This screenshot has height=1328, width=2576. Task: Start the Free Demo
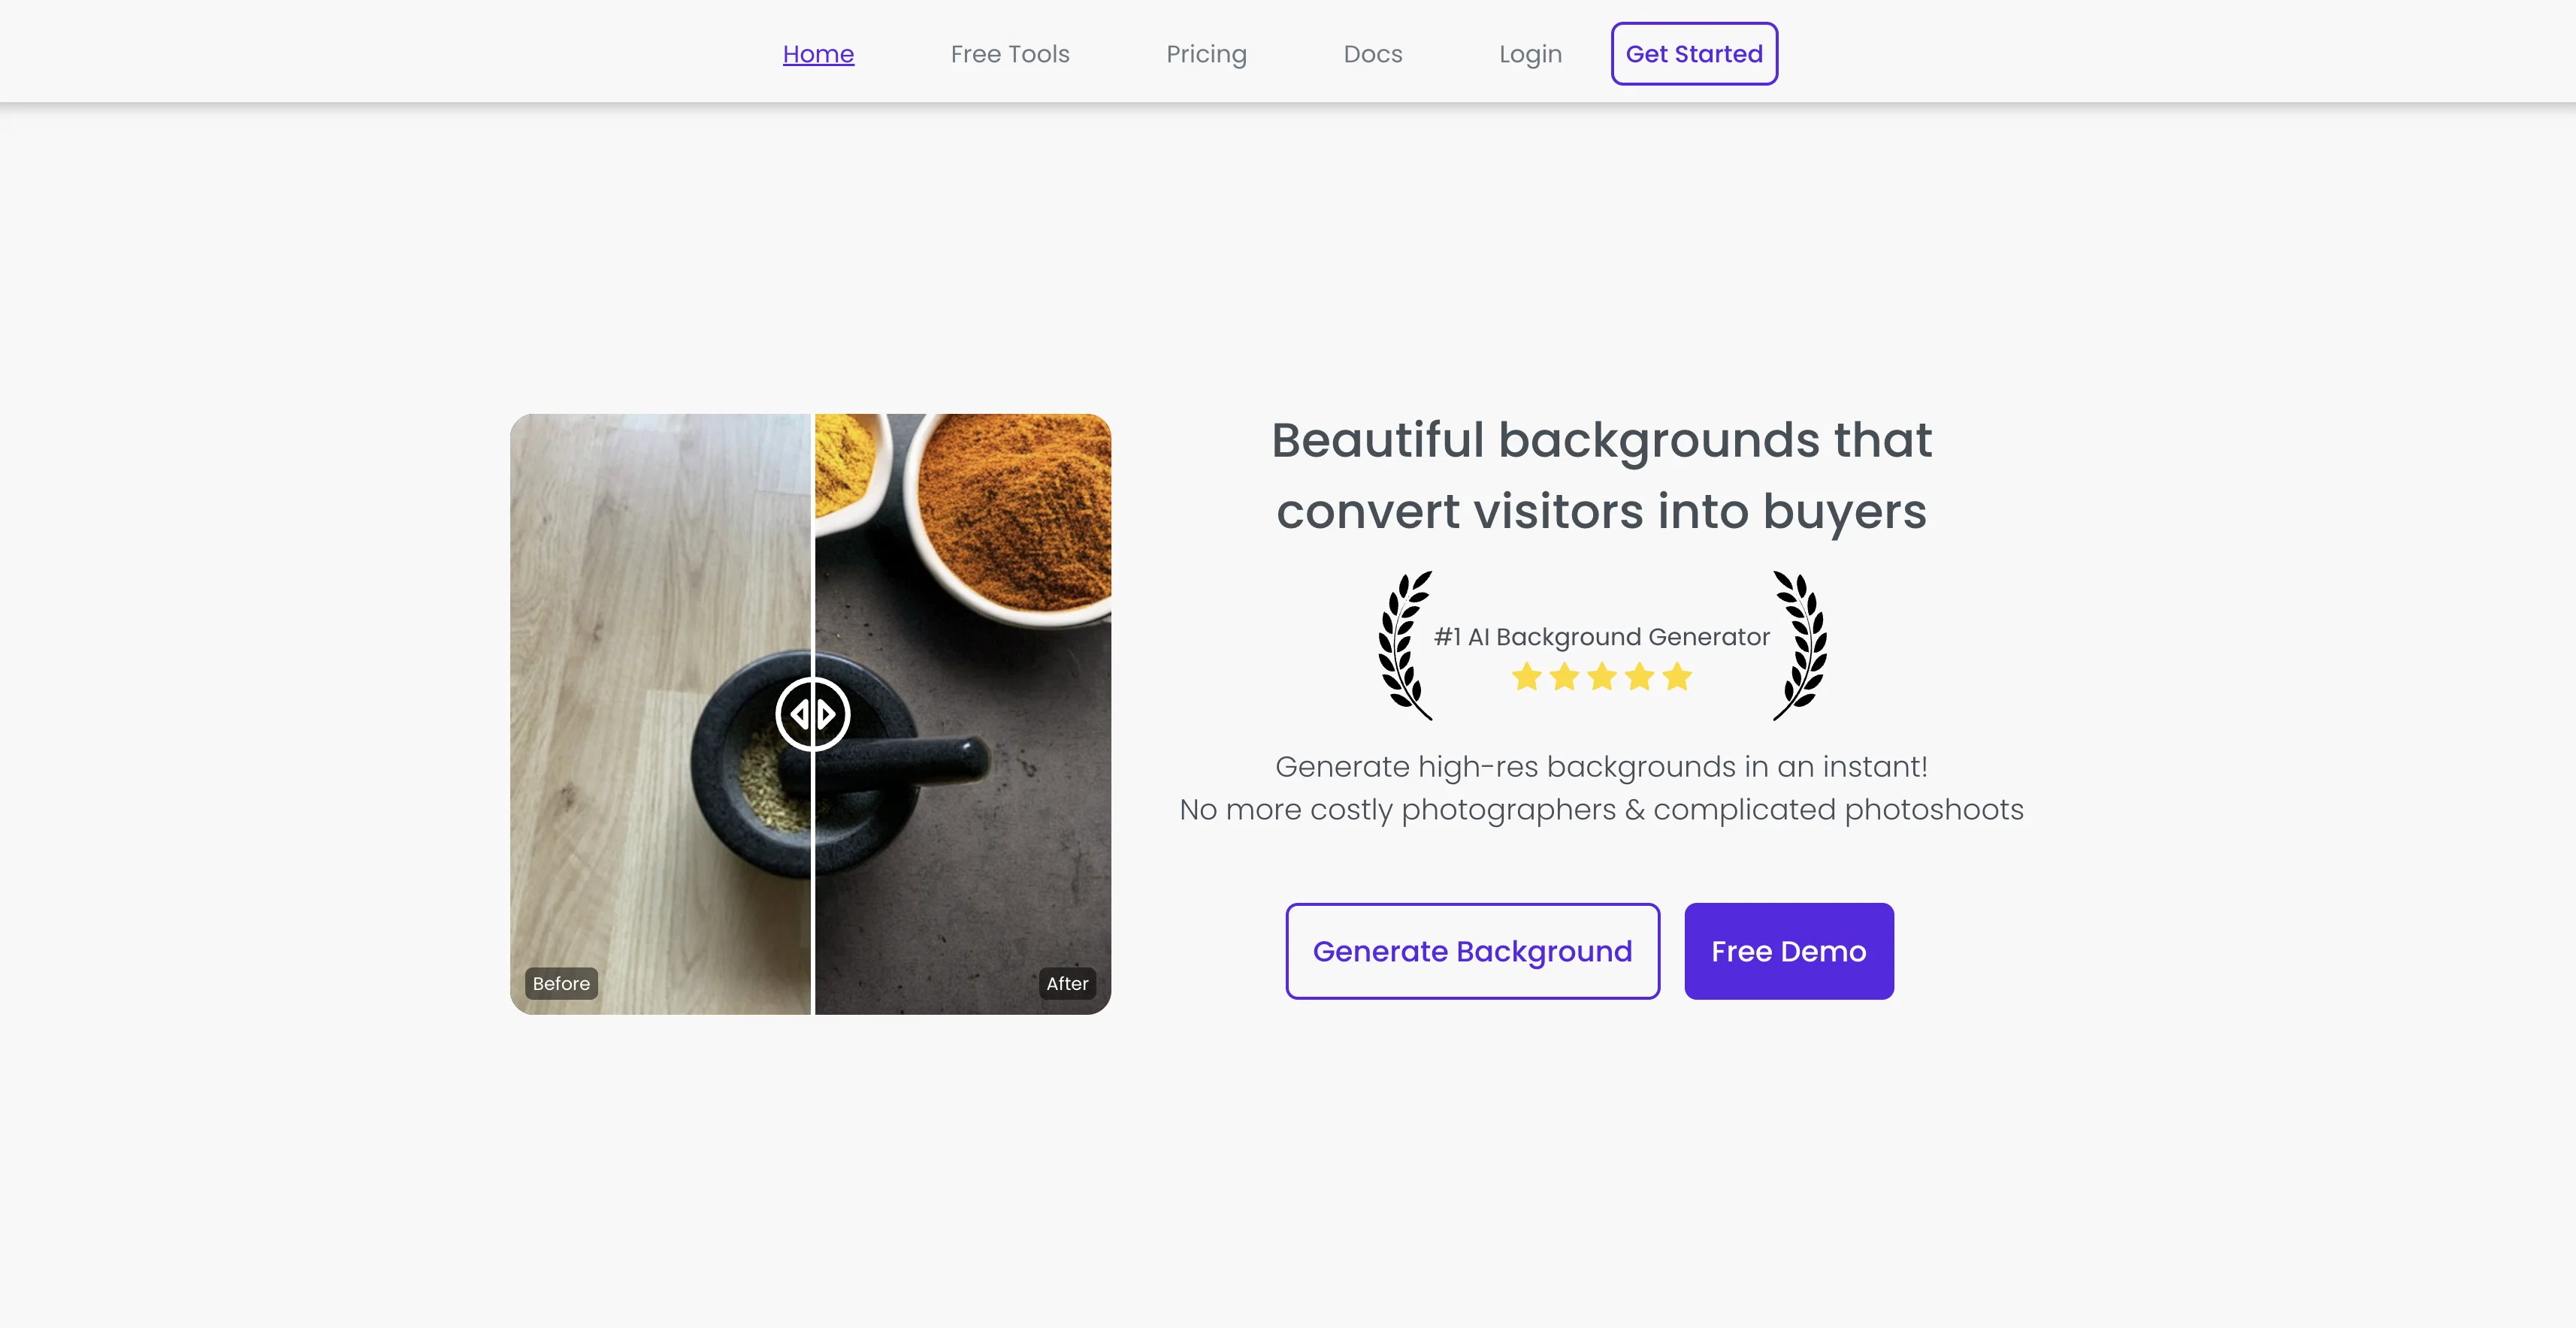coord(1788,950)
